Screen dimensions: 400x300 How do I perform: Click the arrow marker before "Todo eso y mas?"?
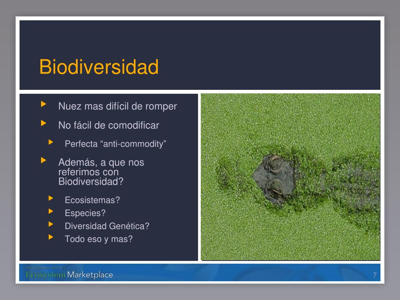50,237
